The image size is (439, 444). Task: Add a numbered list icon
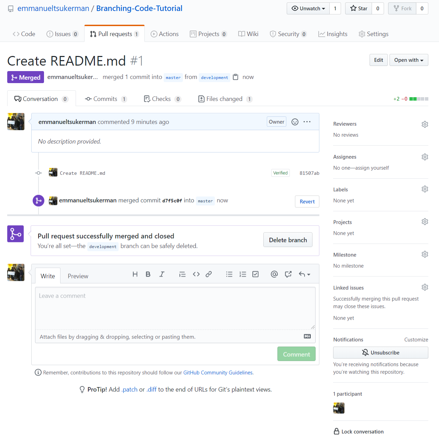tap(243, 274)
